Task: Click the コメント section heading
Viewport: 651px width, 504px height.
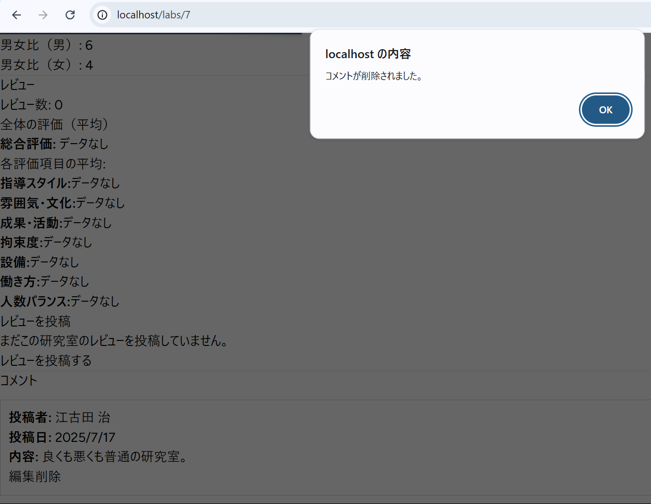Action: coord(18,380)
